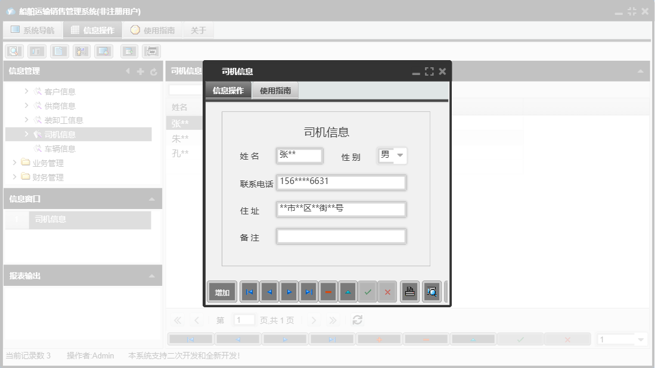Jump to the first driver record
This screenshot has height=368, width=655.
pyautogui.click(x=249, y=291)
